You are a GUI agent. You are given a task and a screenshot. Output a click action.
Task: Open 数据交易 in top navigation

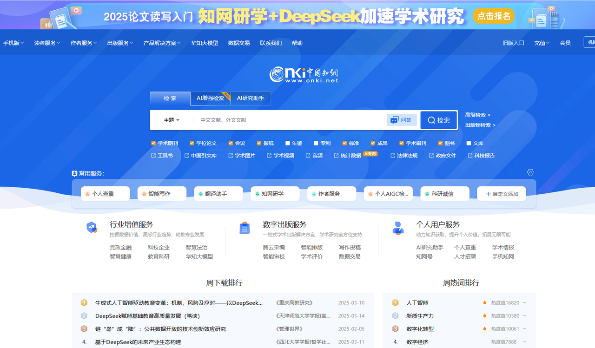point(239,43)
